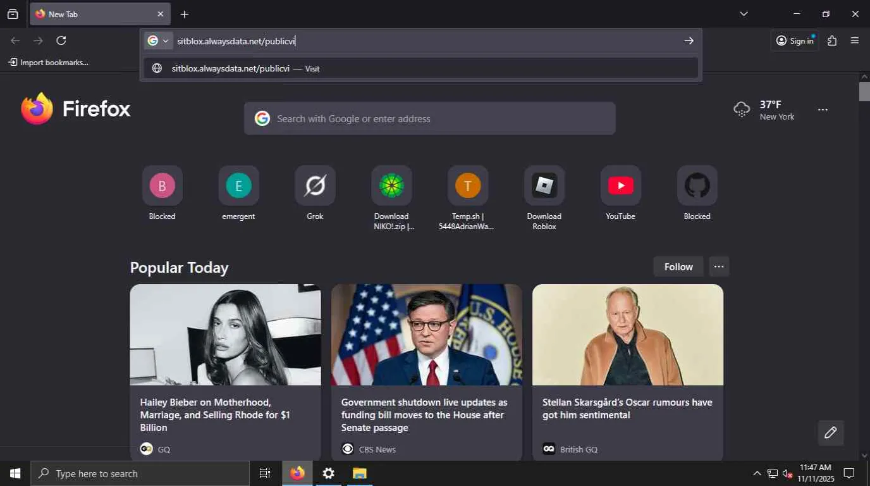
Task: Click the Go arrow in the address bar
Action: point(689,40)
